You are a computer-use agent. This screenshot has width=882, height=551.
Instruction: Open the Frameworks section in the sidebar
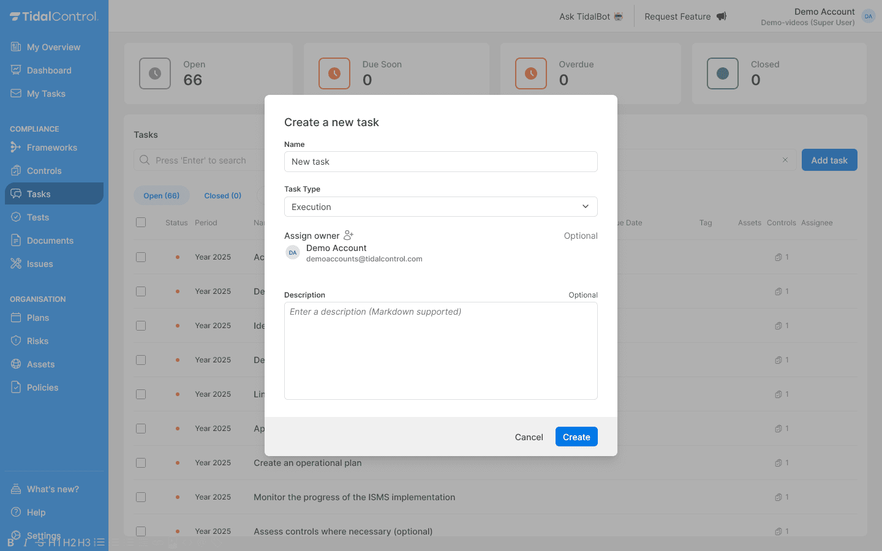(x=52, y=148)
